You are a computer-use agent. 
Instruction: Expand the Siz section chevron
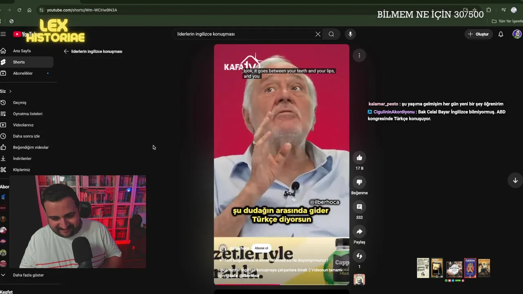pos(10,91)
